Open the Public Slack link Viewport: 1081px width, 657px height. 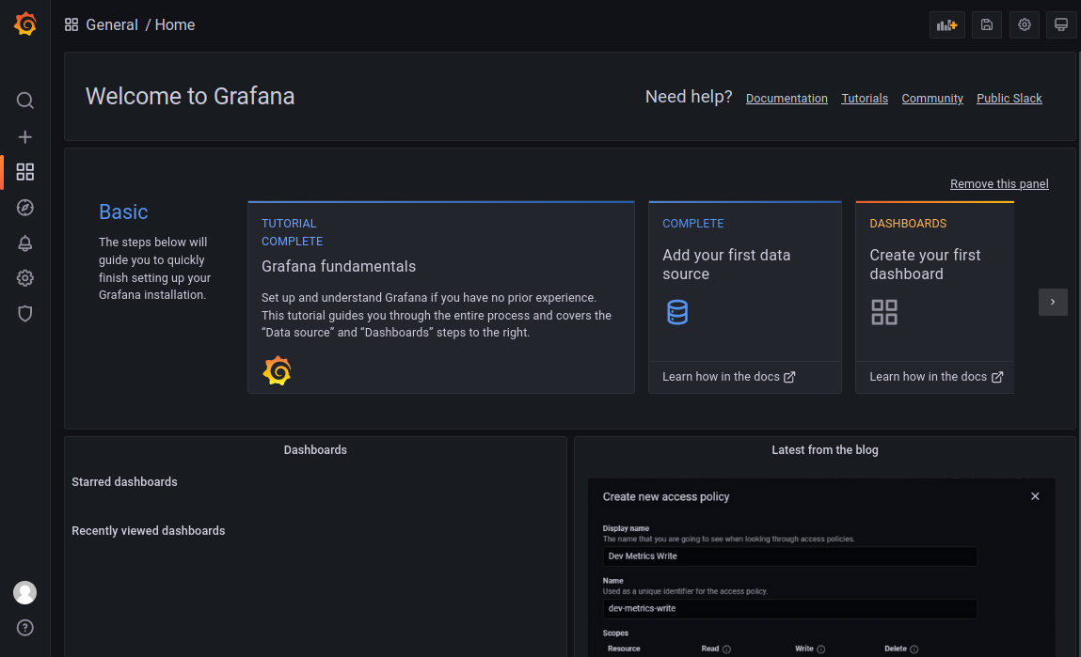(1009, 99)
